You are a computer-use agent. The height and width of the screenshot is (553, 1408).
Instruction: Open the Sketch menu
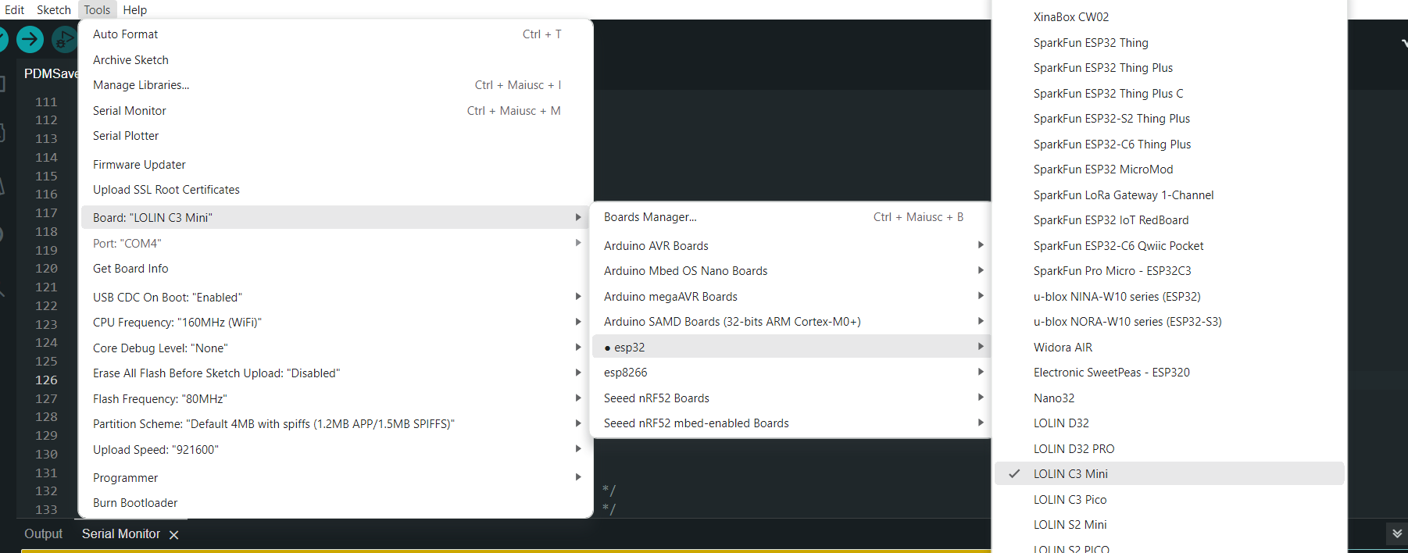54,10
